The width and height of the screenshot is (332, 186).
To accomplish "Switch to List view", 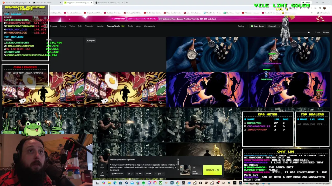I will point(317,33).
